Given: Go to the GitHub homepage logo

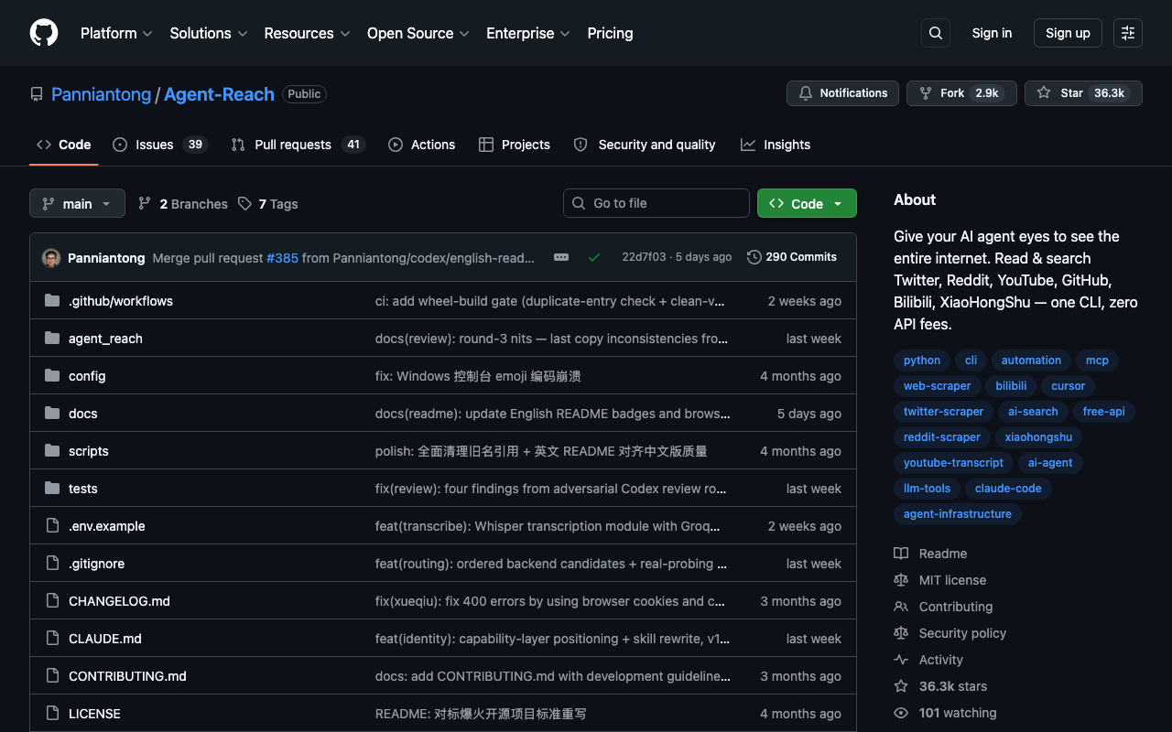Looking at the screenshot, I should tap(44, 33).
